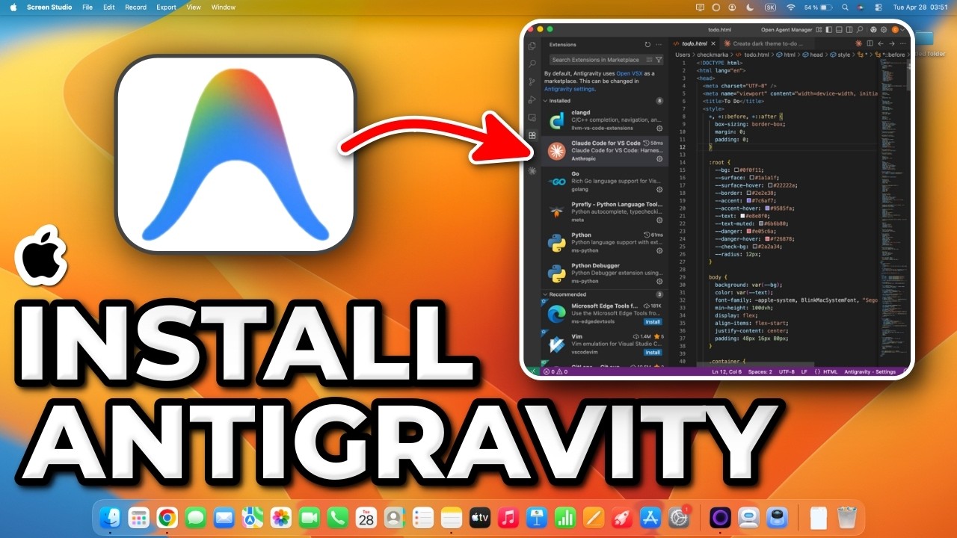Click the --text #e8e8f0 color swatch
957x538 pixels.
click(742, 215)
